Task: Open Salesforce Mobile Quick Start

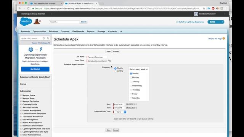Action: (x=35, y=77)
